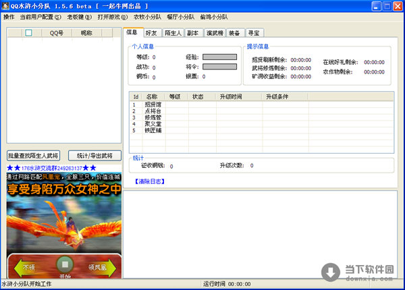Click the 经验 progress bar
405x290 pixels.
[219, 57]
